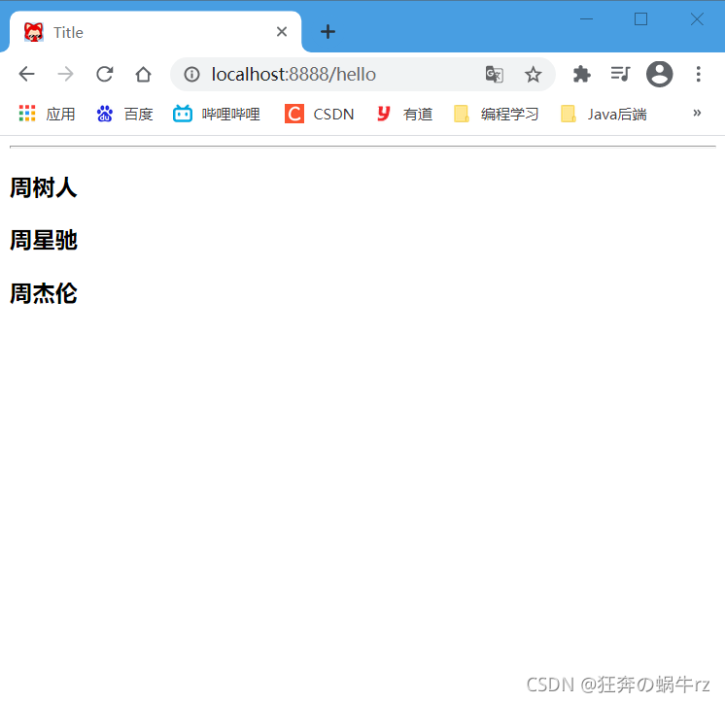Click the heading 周星驰

(x=44, y=240)
